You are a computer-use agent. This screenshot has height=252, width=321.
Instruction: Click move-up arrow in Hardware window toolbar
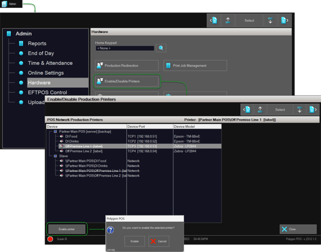coord(228,21)
